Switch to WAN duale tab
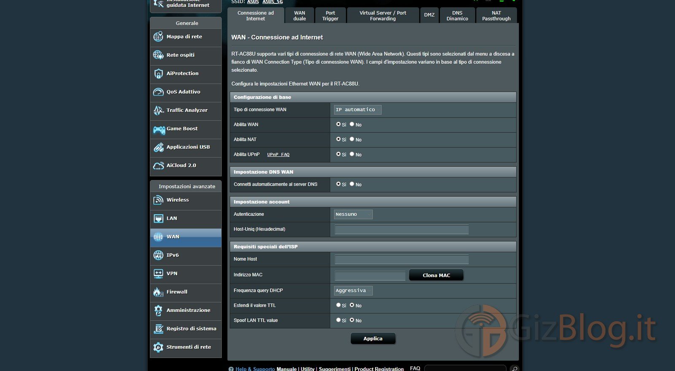 [300, 16]
